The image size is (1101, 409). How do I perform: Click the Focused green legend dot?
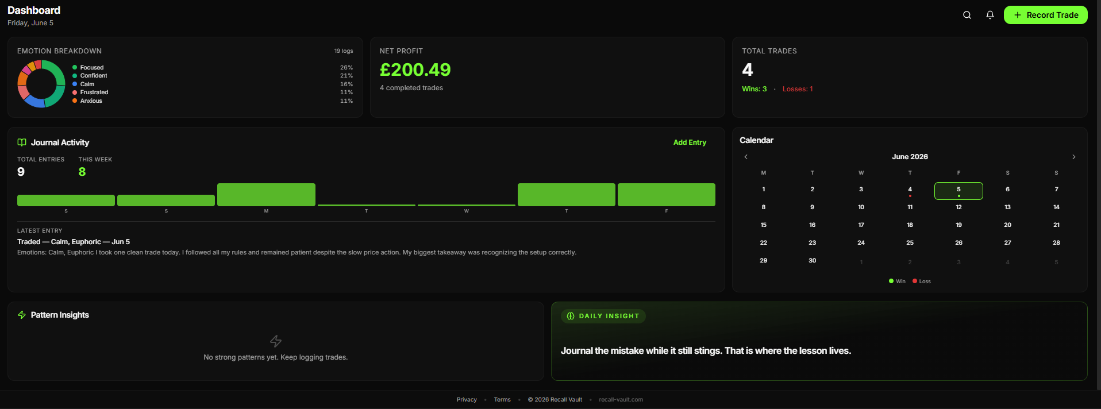[75, 67]
